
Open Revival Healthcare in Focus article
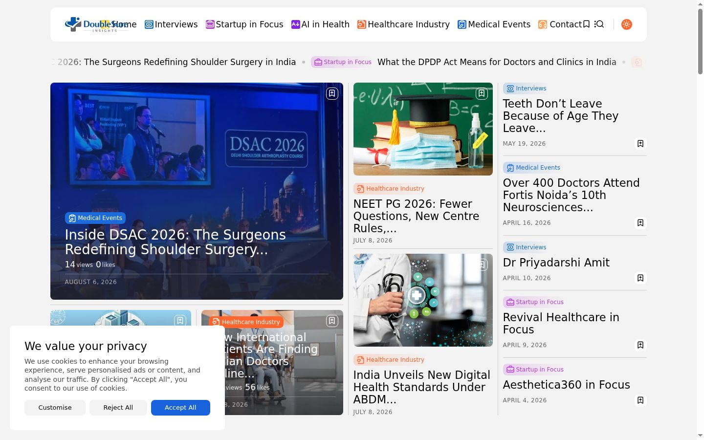561,324
